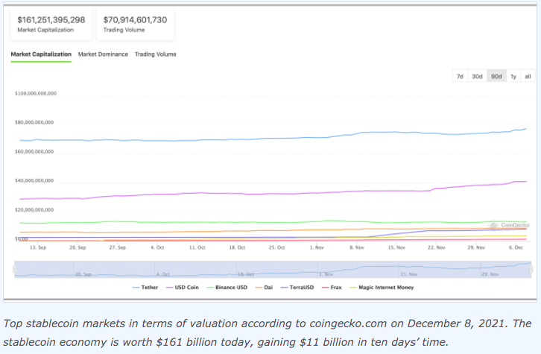Open the Trading Volume tab
The width and height of the screenshot is (541, 354).
(155, 54)
